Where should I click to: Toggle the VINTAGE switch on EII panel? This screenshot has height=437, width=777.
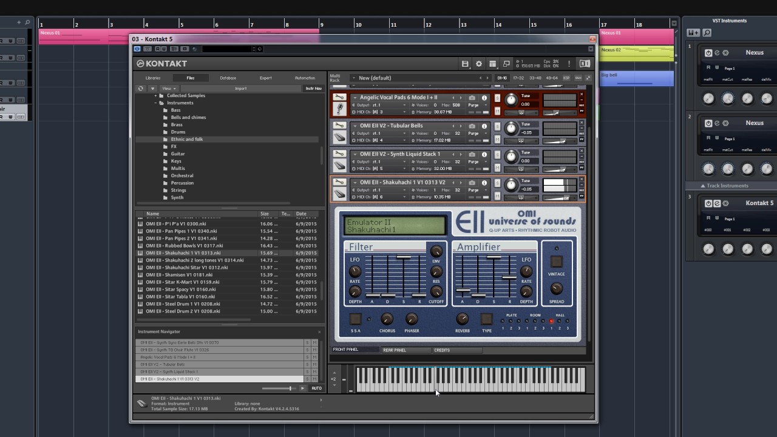click(556, 262)
